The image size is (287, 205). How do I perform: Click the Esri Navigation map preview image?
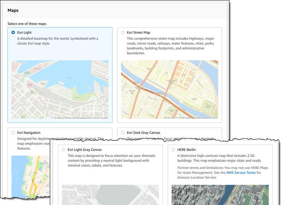[x=30, y=177]
